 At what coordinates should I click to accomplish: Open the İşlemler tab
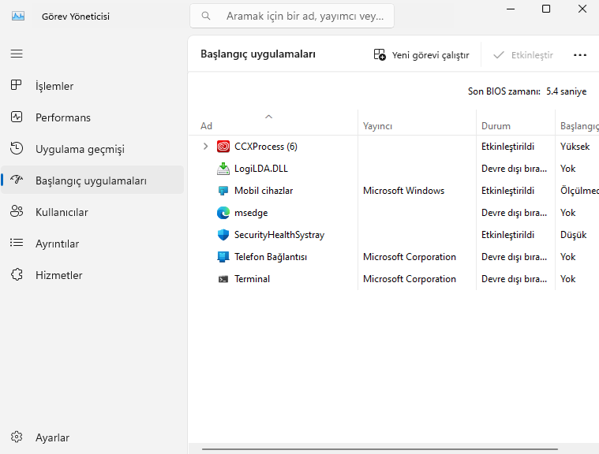click(x=54, y=86)
